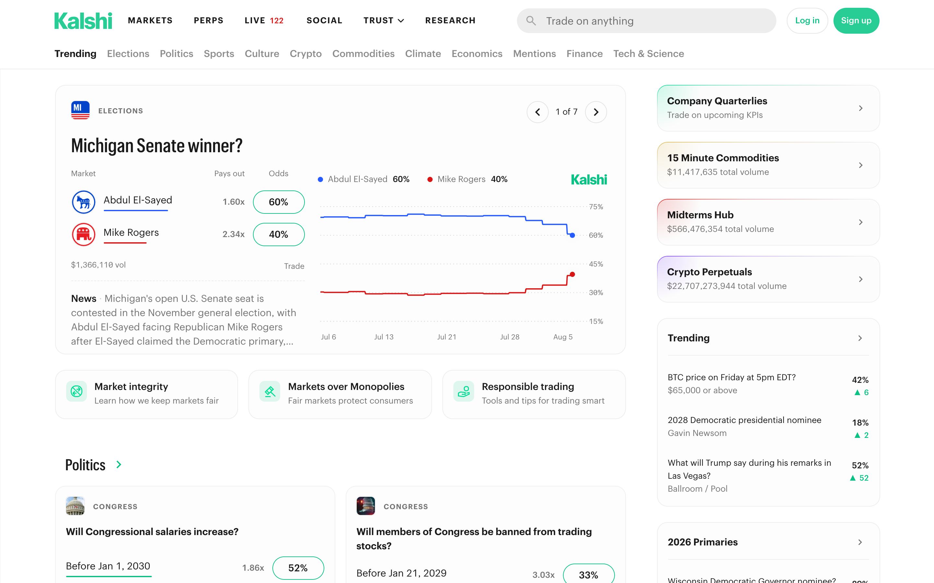Image resolution: width=934 pixels, height=583 pixels.
Task: Open the SOCIAL menu item
Action: click(324, 20)
